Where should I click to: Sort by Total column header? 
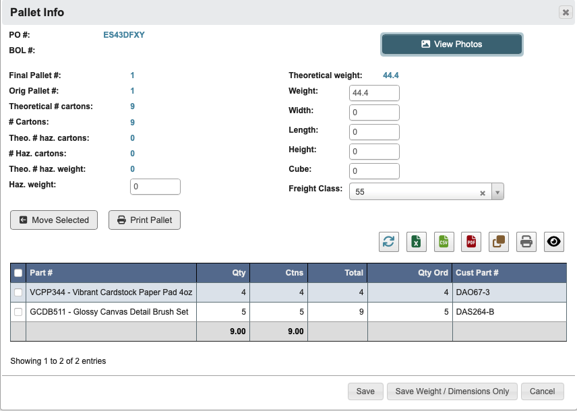(x=338, y=273)
